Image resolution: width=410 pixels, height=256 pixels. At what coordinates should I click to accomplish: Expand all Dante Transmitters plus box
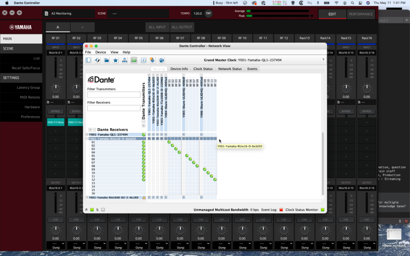pyautogui.click(x=143, y=126)
